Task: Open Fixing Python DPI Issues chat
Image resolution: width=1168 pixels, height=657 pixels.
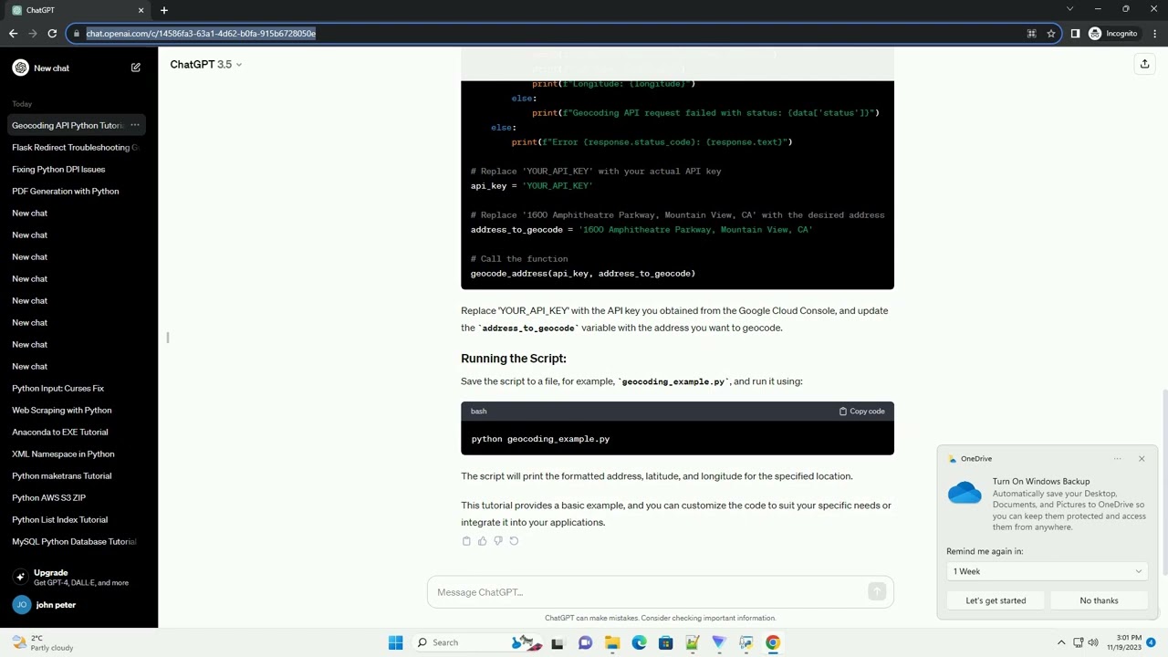Action: 78,169
